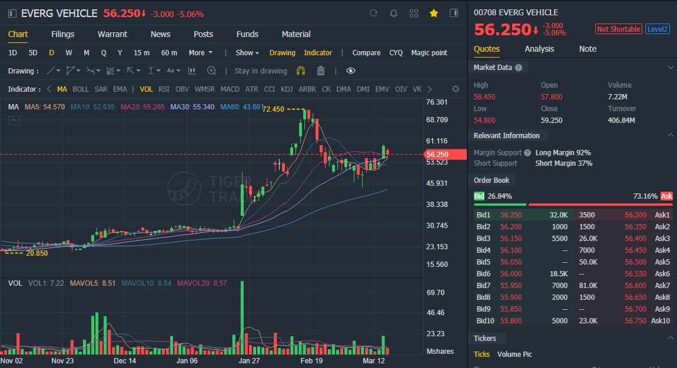The image size is (677, 368).
Task: Click the apps grid icon near the star
Action: coord(413,13)
